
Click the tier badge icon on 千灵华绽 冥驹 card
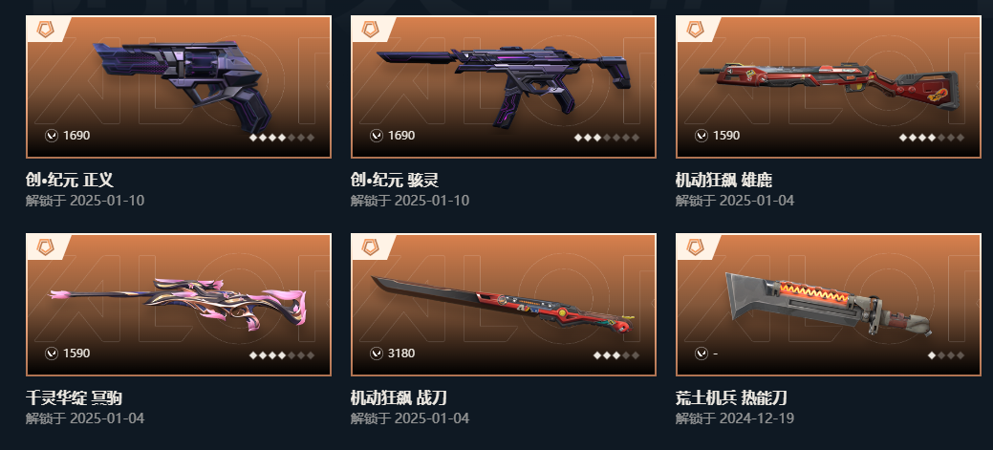[46, 246]
